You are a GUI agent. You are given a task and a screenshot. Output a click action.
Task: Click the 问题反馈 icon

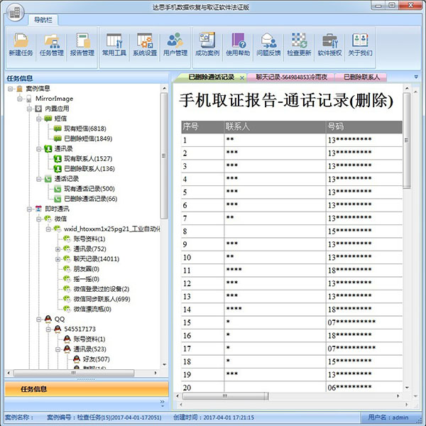pyautogui.click(x=269, y=43)
